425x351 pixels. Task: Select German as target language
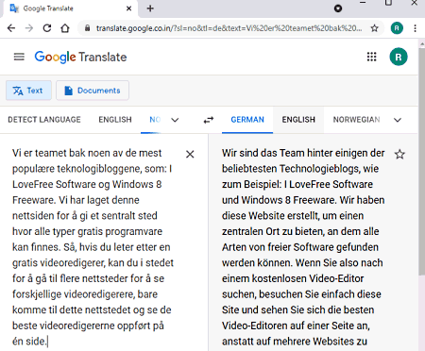coord(247,120)
